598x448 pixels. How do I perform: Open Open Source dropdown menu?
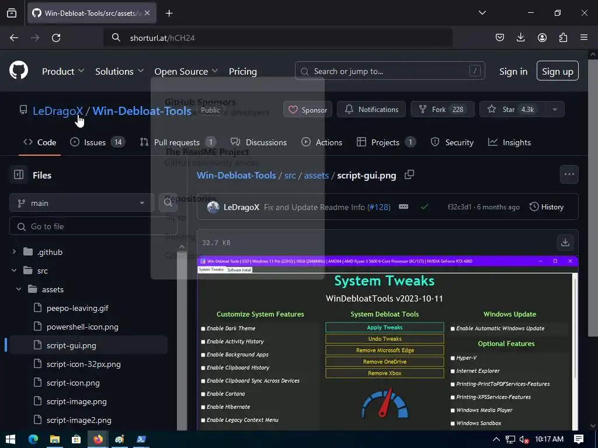[x=186, y=71]
